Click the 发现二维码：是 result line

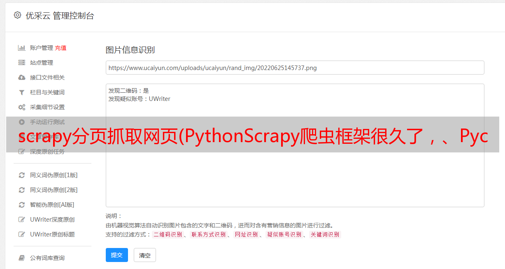coord(129,91)
